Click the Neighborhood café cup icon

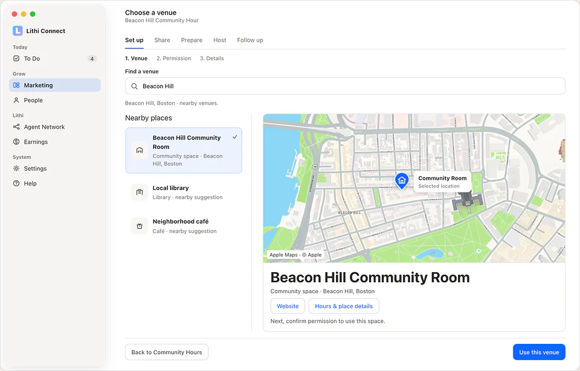click(x=140, y=226)
